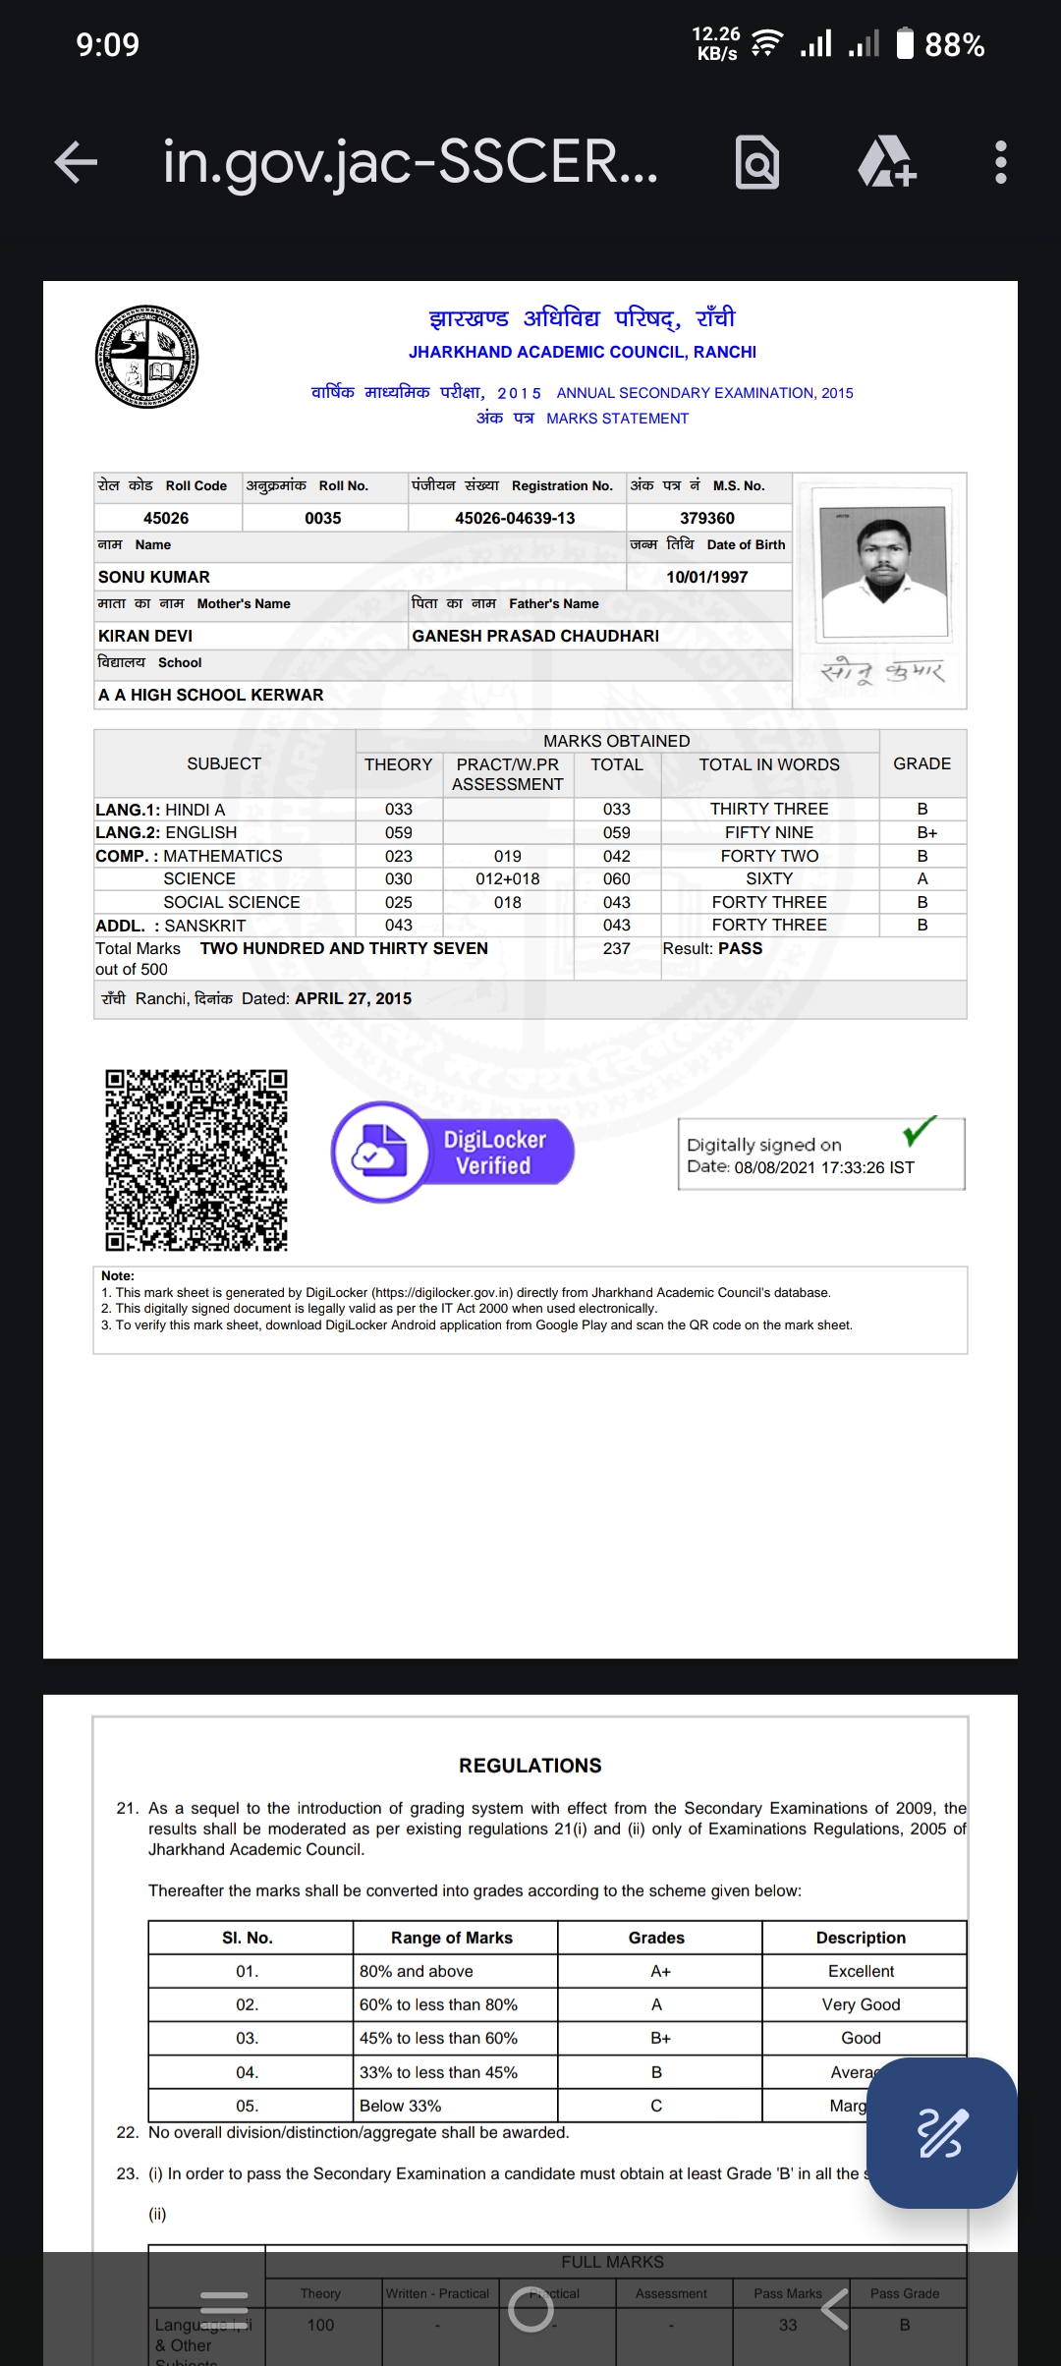Tap the Roll Code value 45026
The image size is (1061, 2366).
(166, 518)
